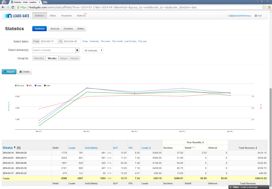The image size is (272, 189).
Task: Click the total revenue value $26410.22
Action: point(261,178)
